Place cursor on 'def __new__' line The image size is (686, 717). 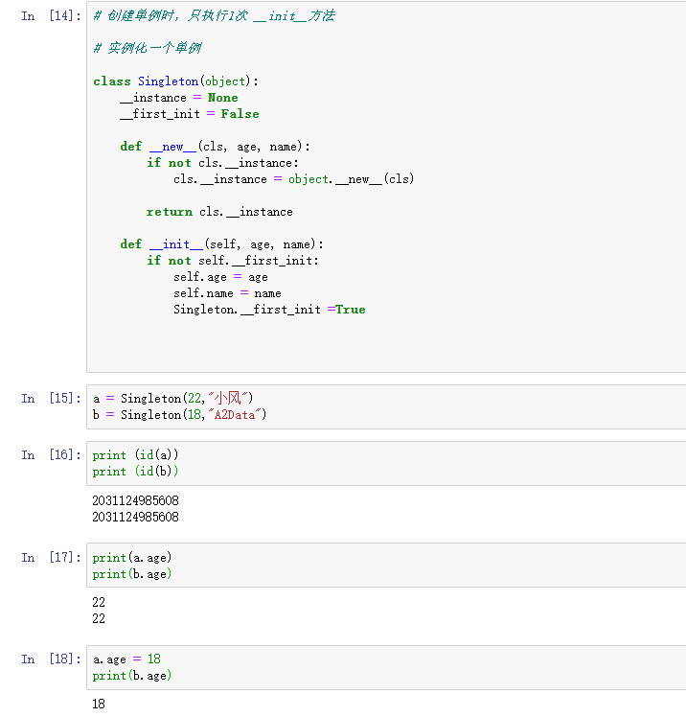pyautogui.click(x=215, y=147)
